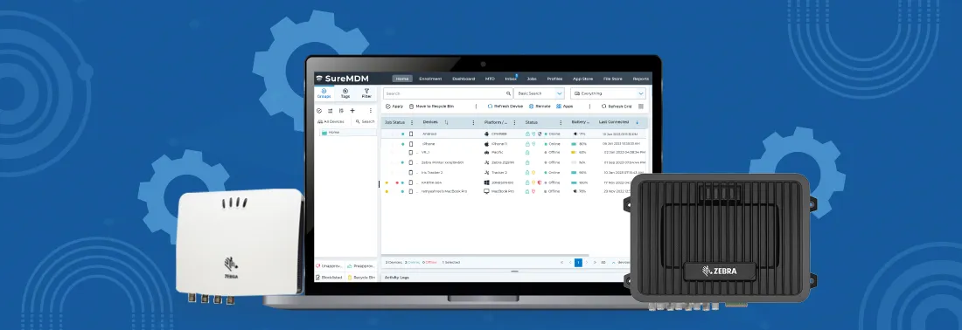Go to page 1 in pagination
This screenshot has width=962, height=330.
[x=578, y=262]
